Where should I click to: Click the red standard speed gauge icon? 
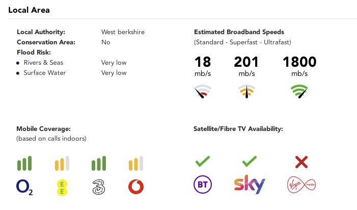tap(202, 91)
